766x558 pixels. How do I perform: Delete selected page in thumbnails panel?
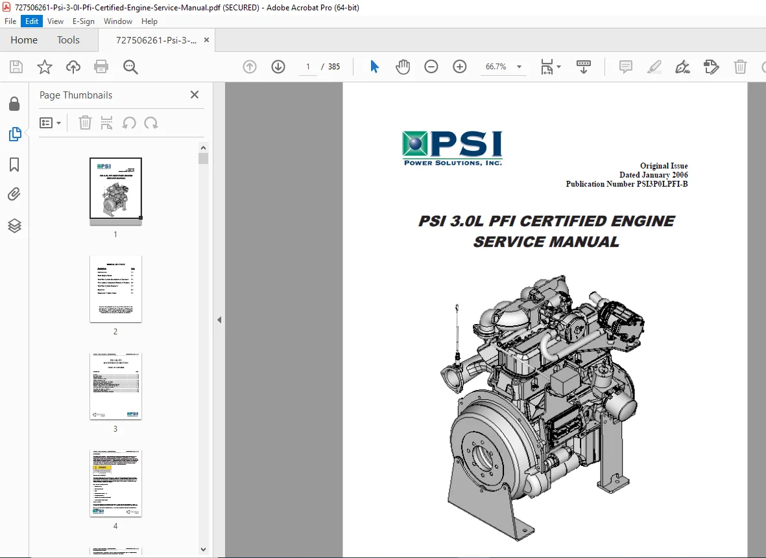[x=85, y=122]
